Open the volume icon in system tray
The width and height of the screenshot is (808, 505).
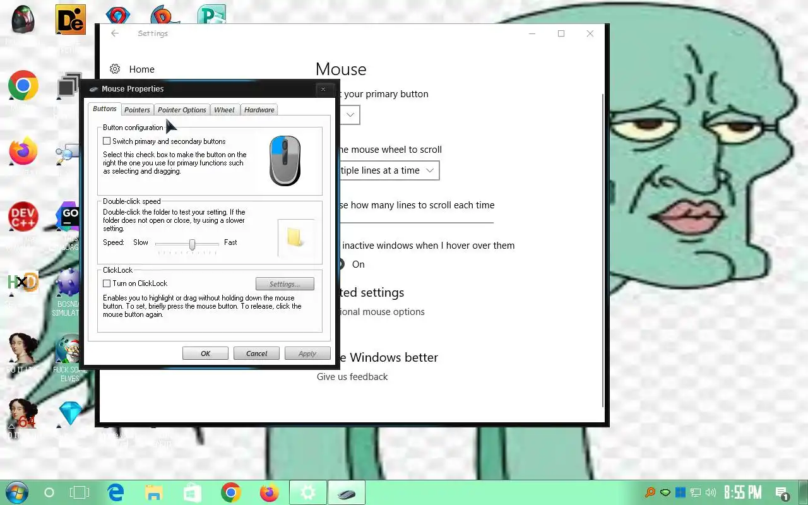click(711, 492)
